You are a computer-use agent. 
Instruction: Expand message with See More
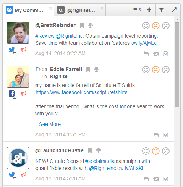click(x=50, y=124)
